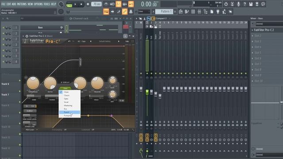Pick Opto style in the style list

[69, 99]
